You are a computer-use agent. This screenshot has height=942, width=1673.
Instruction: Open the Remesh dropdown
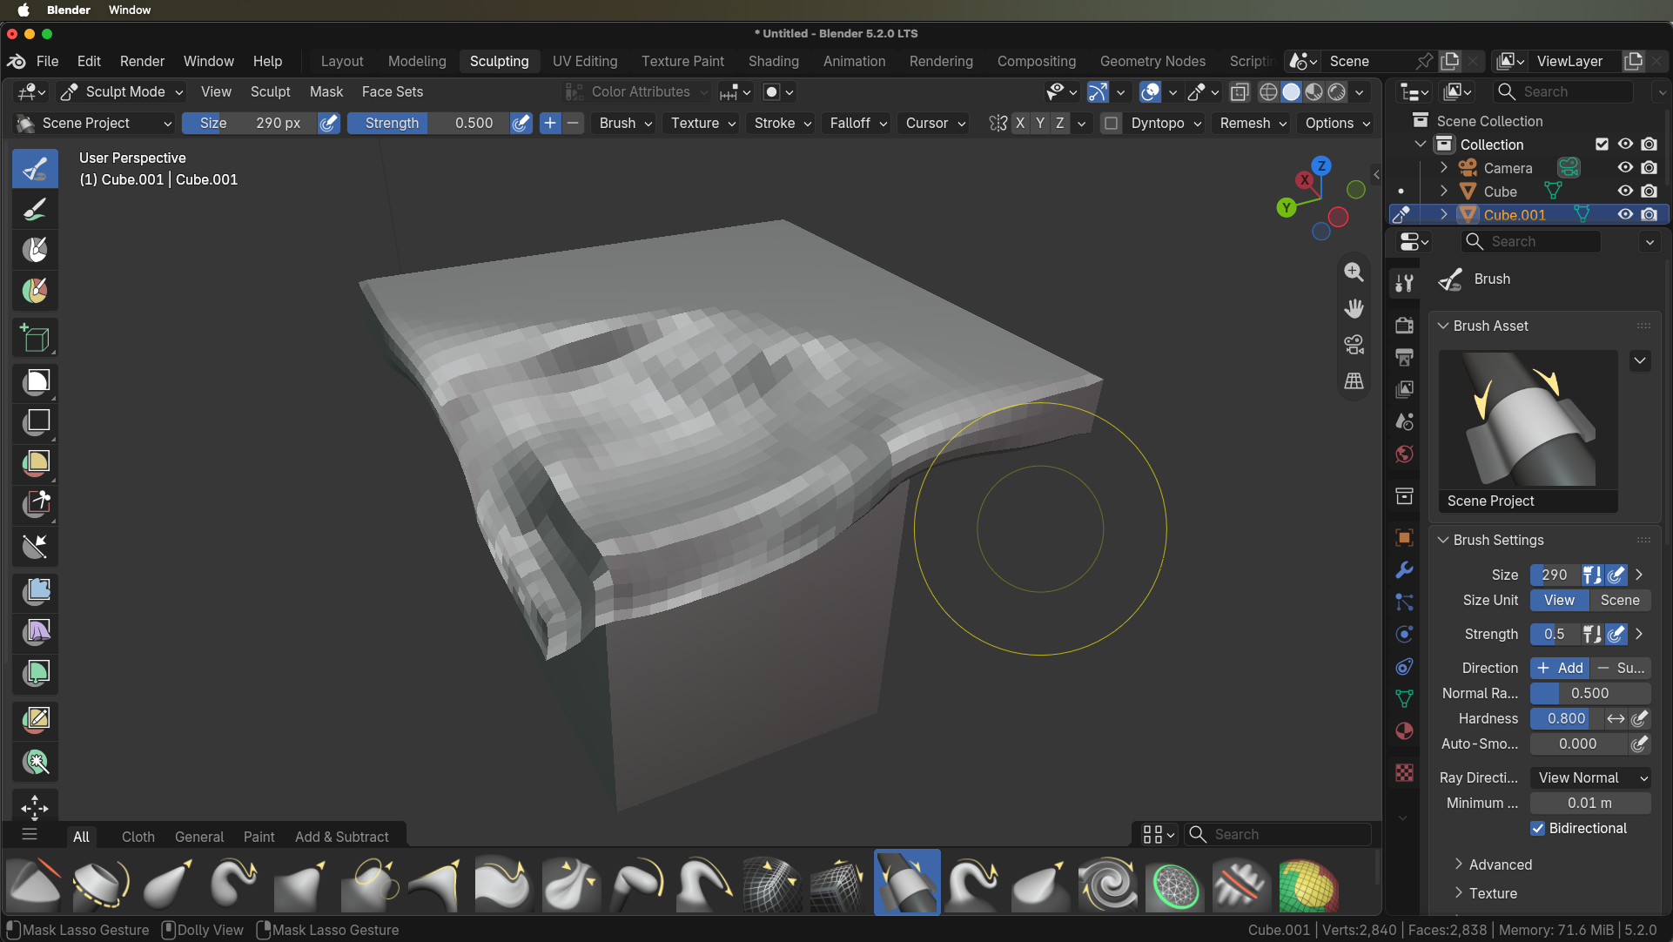(1253, 124)
